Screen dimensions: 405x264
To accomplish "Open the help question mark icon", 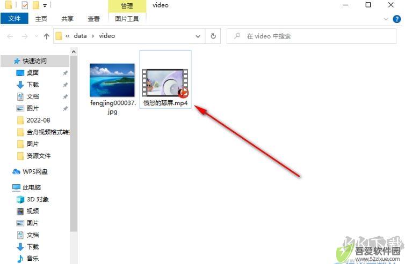I will click(397, 19).
